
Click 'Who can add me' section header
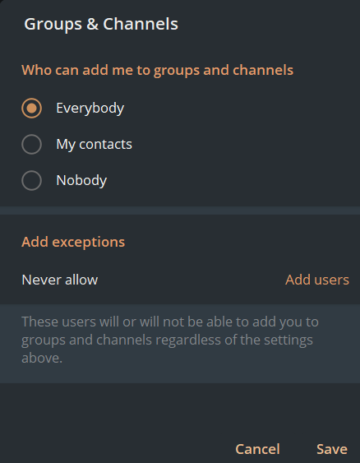[x=157, y=70]
